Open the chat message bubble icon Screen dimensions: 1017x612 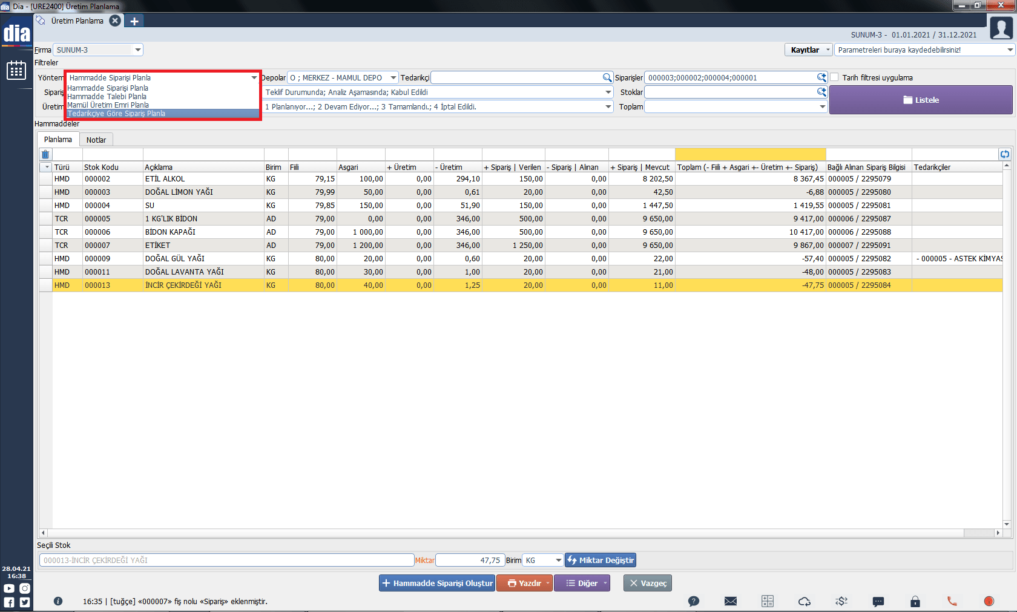click(878, 601)
